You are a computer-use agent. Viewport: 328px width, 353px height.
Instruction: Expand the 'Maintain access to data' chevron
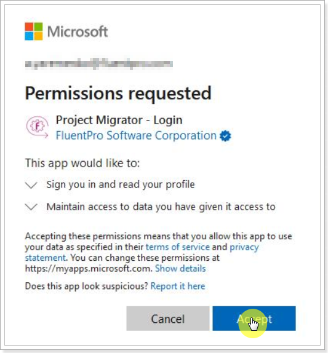pos(31,207)
